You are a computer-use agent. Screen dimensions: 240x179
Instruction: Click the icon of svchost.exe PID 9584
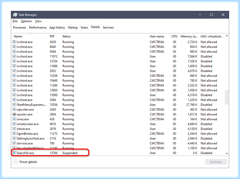point(14,52)
